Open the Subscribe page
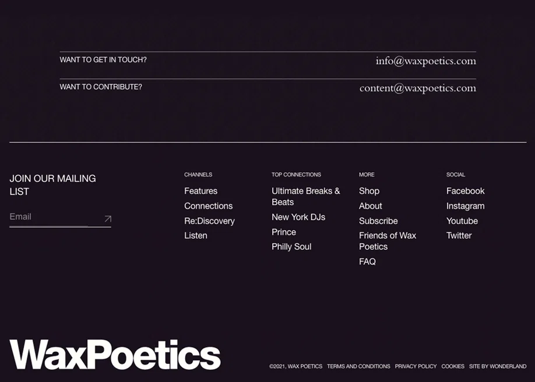535x382 pixels. 378,221
